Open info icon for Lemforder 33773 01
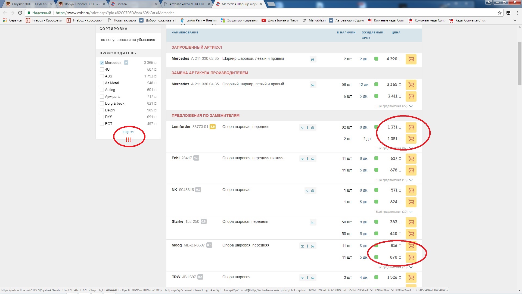Image resolution: width=522 pixels, height=294 pixels. click(307, 128)
